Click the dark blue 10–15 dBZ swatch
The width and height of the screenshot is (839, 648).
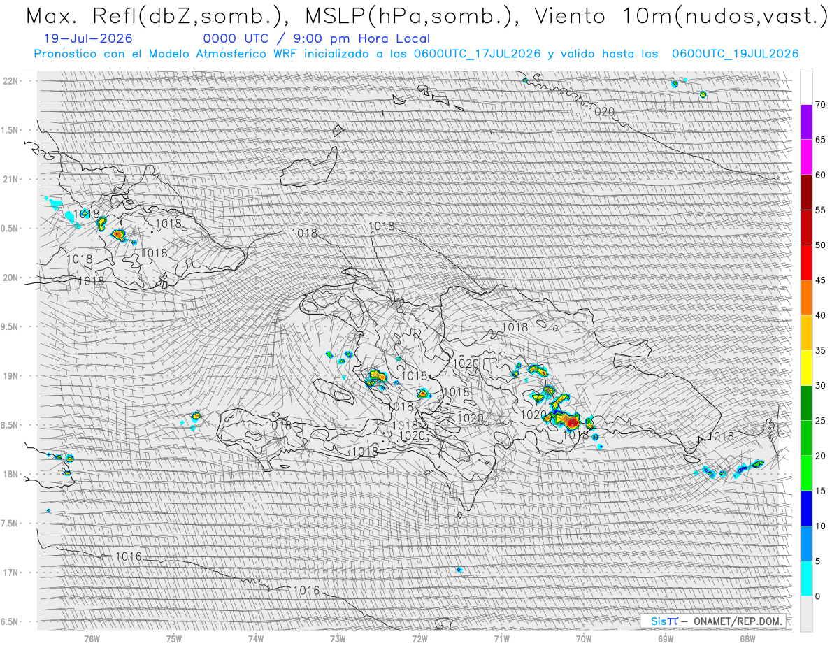coord(806,508)
